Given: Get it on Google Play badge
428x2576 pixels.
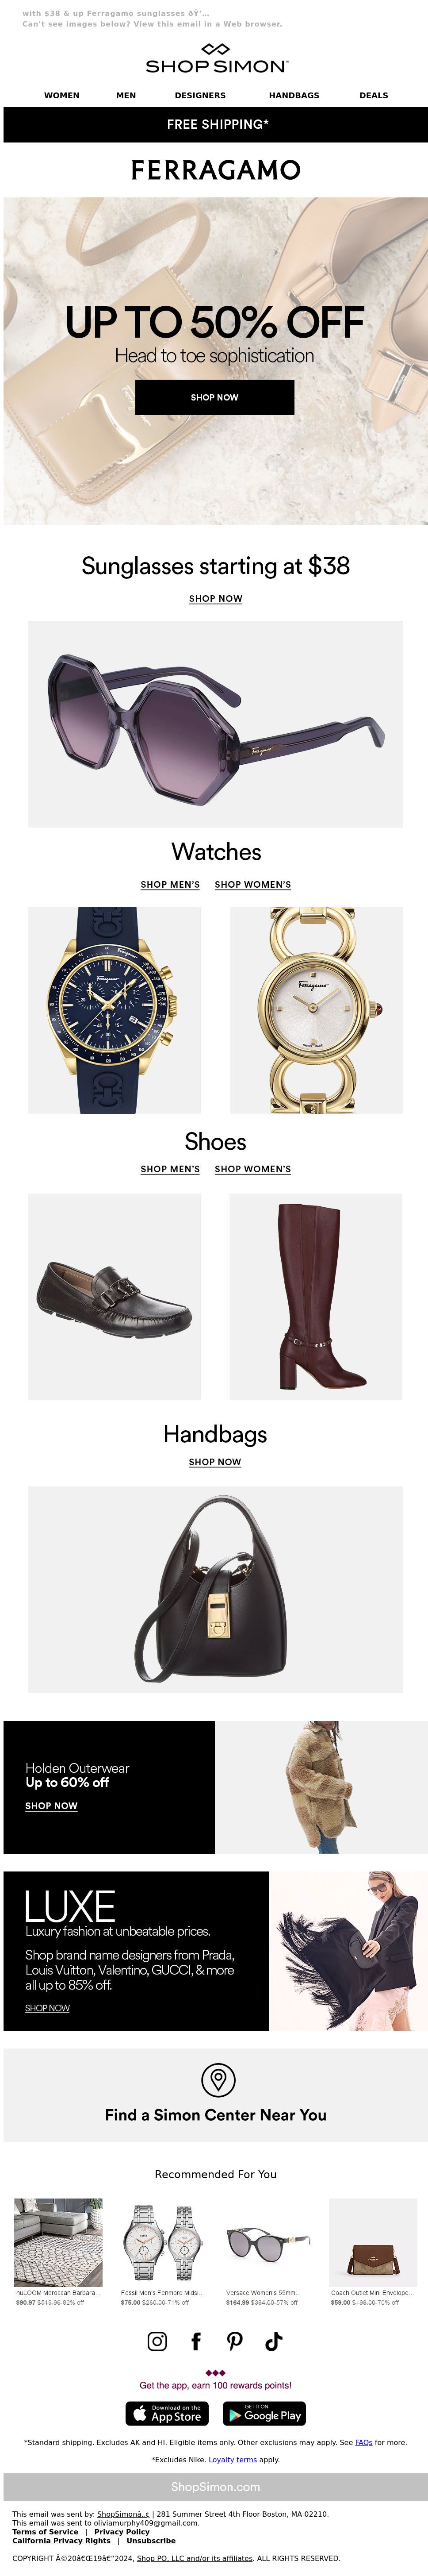Looking at the screenshot, I should (264, 2414).
